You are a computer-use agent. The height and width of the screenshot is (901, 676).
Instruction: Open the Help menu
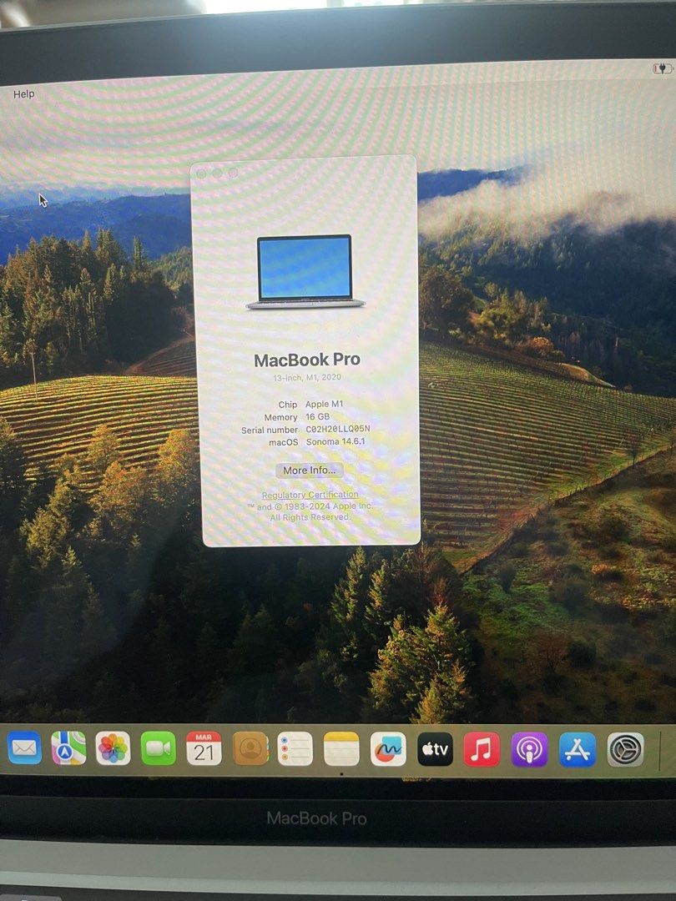coord(23,93)
